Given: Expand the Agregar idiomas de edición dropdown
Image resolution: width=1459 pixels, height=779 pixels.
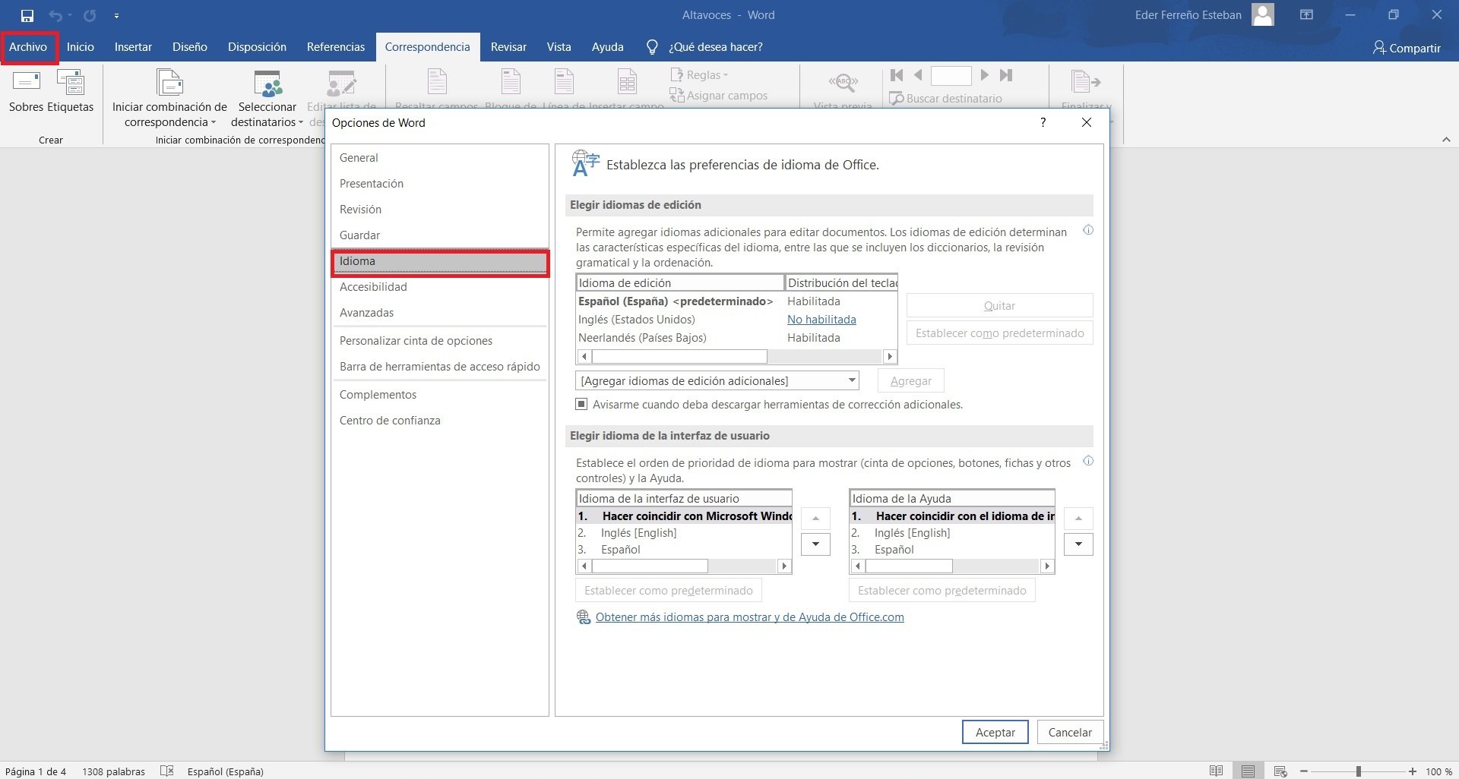Looking at the screenshot, I should pos(852,380).
